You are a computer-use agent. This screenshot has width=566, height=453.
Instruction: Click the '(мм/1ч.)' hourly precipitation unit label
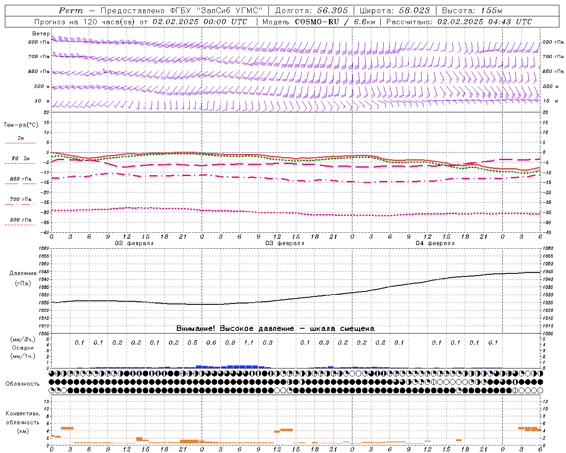click(23, 357)
